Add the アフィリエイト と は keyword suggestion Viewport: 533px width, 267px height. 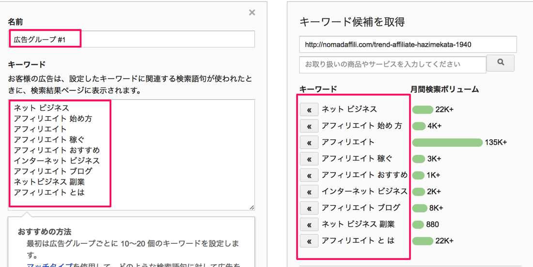coord(309,241)
